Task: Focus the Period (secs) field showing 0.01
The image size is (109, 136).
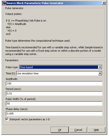Action: 54,94
